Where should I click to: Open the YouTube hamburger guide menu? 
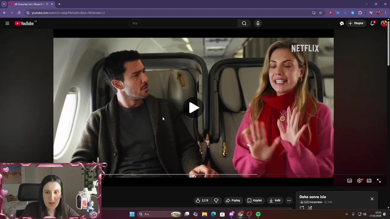pos(7,23)
